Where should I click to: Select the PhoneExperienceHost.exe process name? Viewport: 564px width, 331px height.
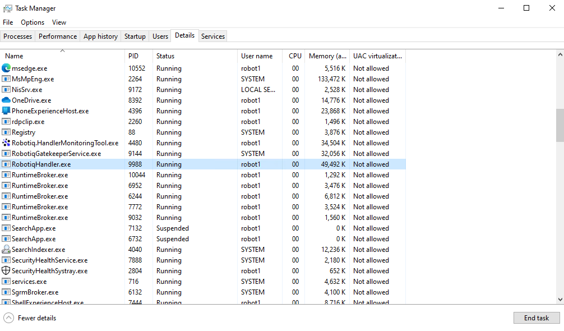(x=50, y=111)
